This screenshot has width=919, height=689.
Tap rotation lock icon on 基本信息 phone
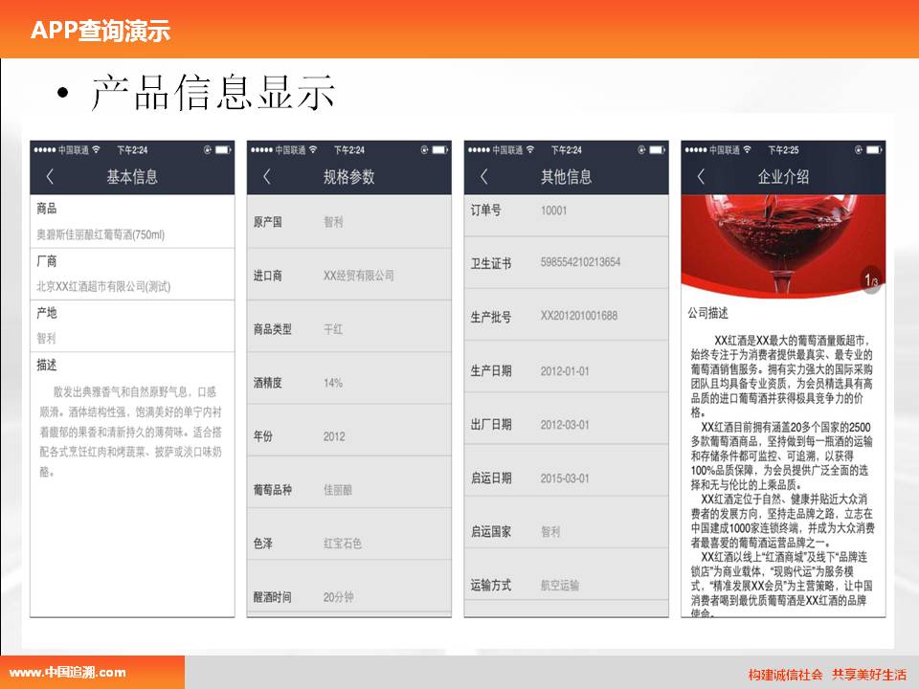(207, 150)
